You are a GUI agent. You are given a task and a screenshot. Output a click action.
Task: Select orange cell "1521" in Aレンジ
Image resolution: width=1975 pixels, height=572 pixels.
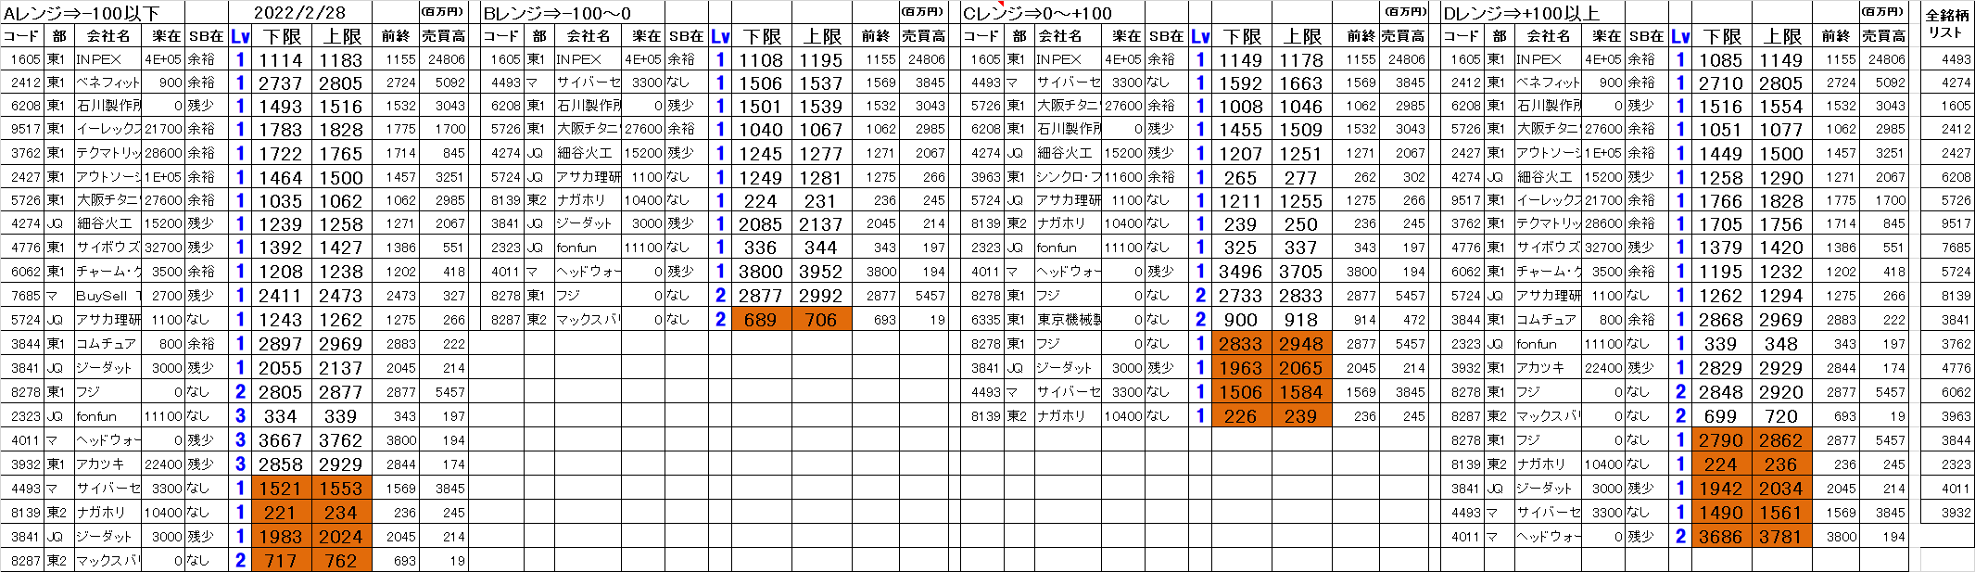point(281,489)
